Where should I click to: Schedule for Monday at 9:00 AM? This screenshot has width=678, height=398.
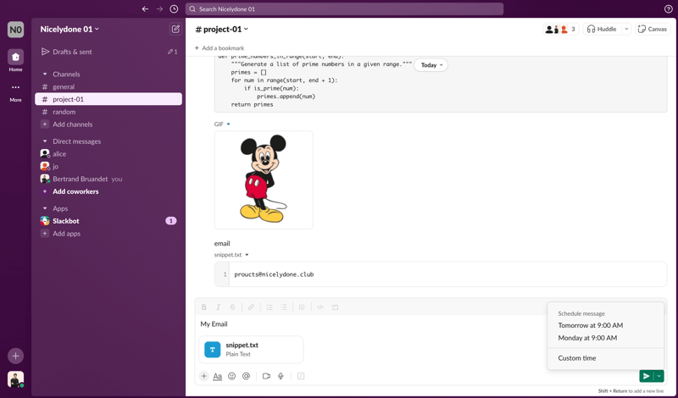[x=605, y=338]
